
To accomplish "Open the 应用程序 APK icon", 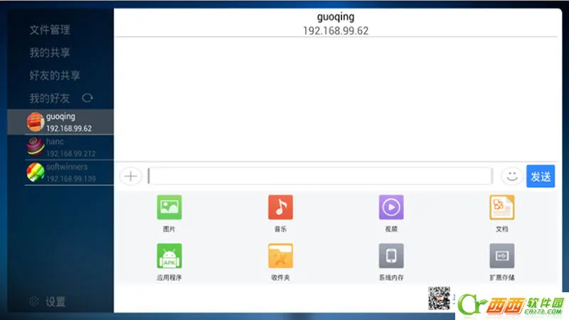I will click(169, 255).
